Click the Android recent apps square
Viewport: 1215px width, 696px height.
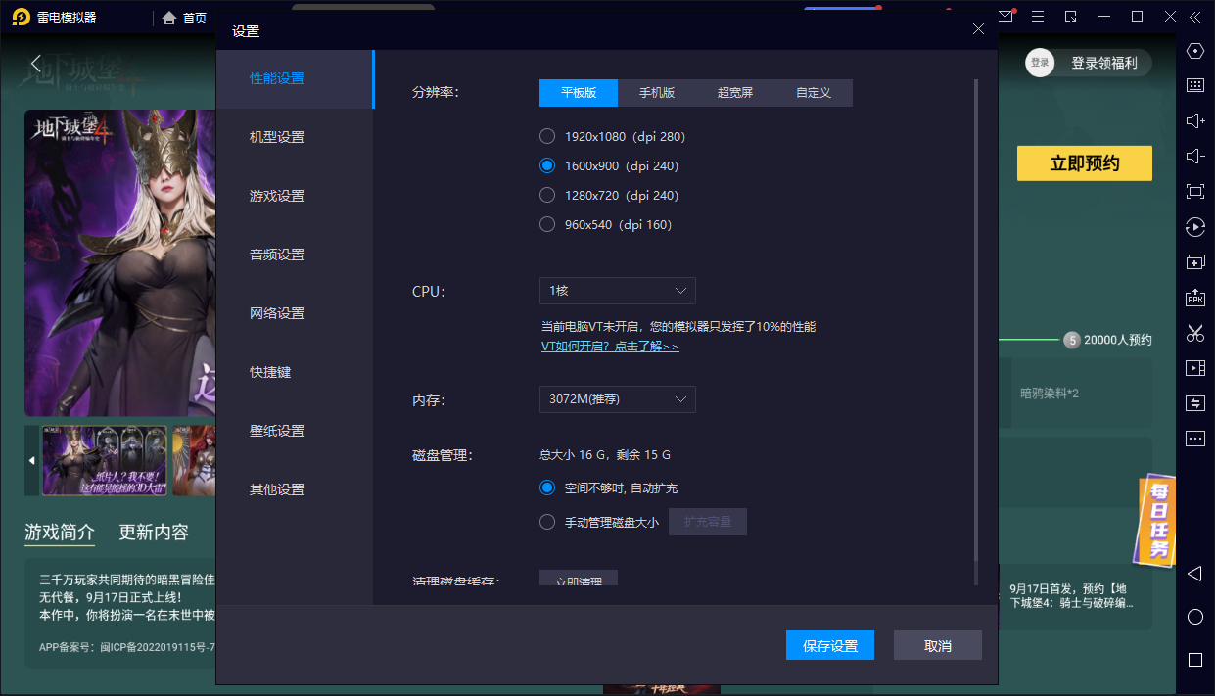click(1194, 660)
